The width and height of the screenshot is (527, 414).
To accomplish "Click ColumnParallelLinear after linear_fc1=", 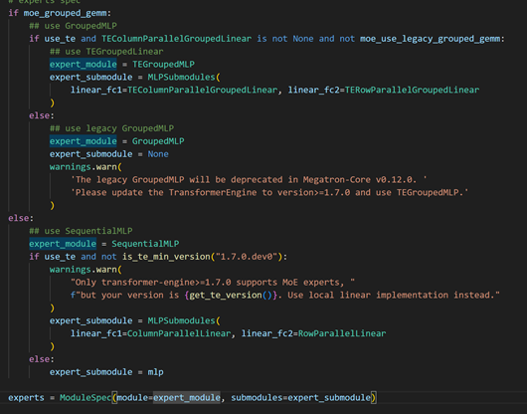I will [x=179, y=333].
